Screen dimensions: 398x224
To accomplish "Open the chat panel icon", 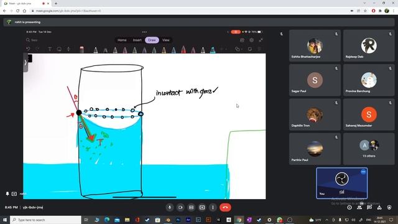I will 369,207.
